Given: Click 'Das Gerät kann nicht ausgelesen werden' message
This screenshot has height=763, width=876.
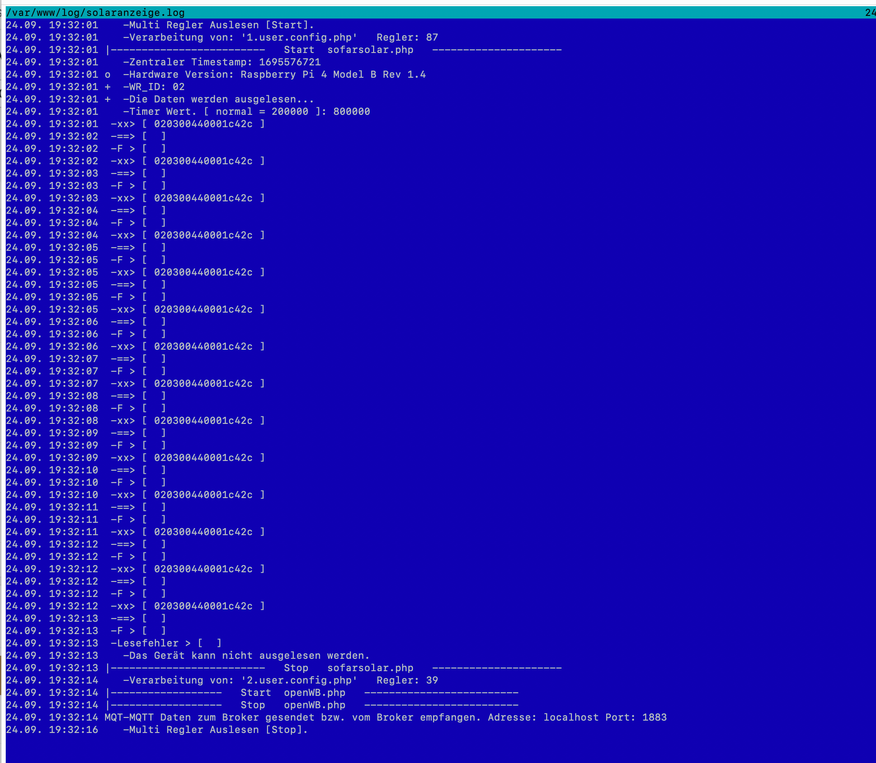Looking at the screenshot, I should tap(246, 656).
